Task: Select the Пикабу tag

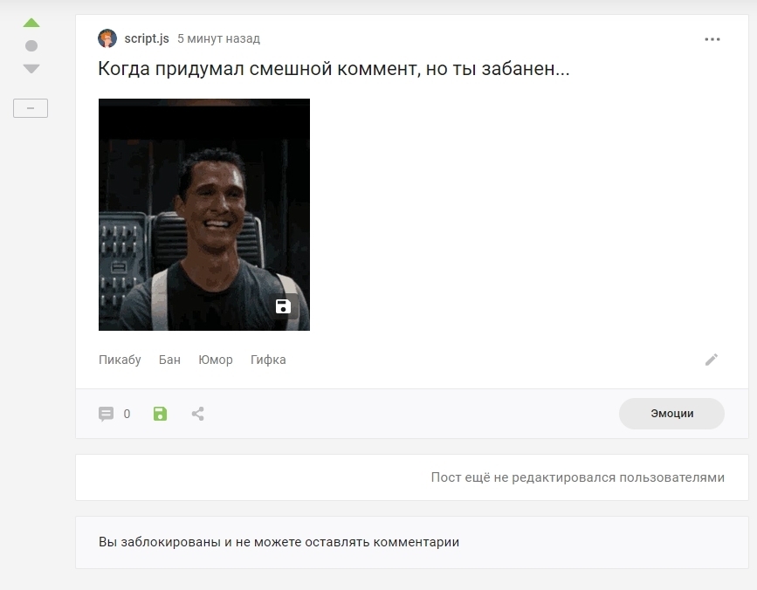Action: [x=120, y=360]
